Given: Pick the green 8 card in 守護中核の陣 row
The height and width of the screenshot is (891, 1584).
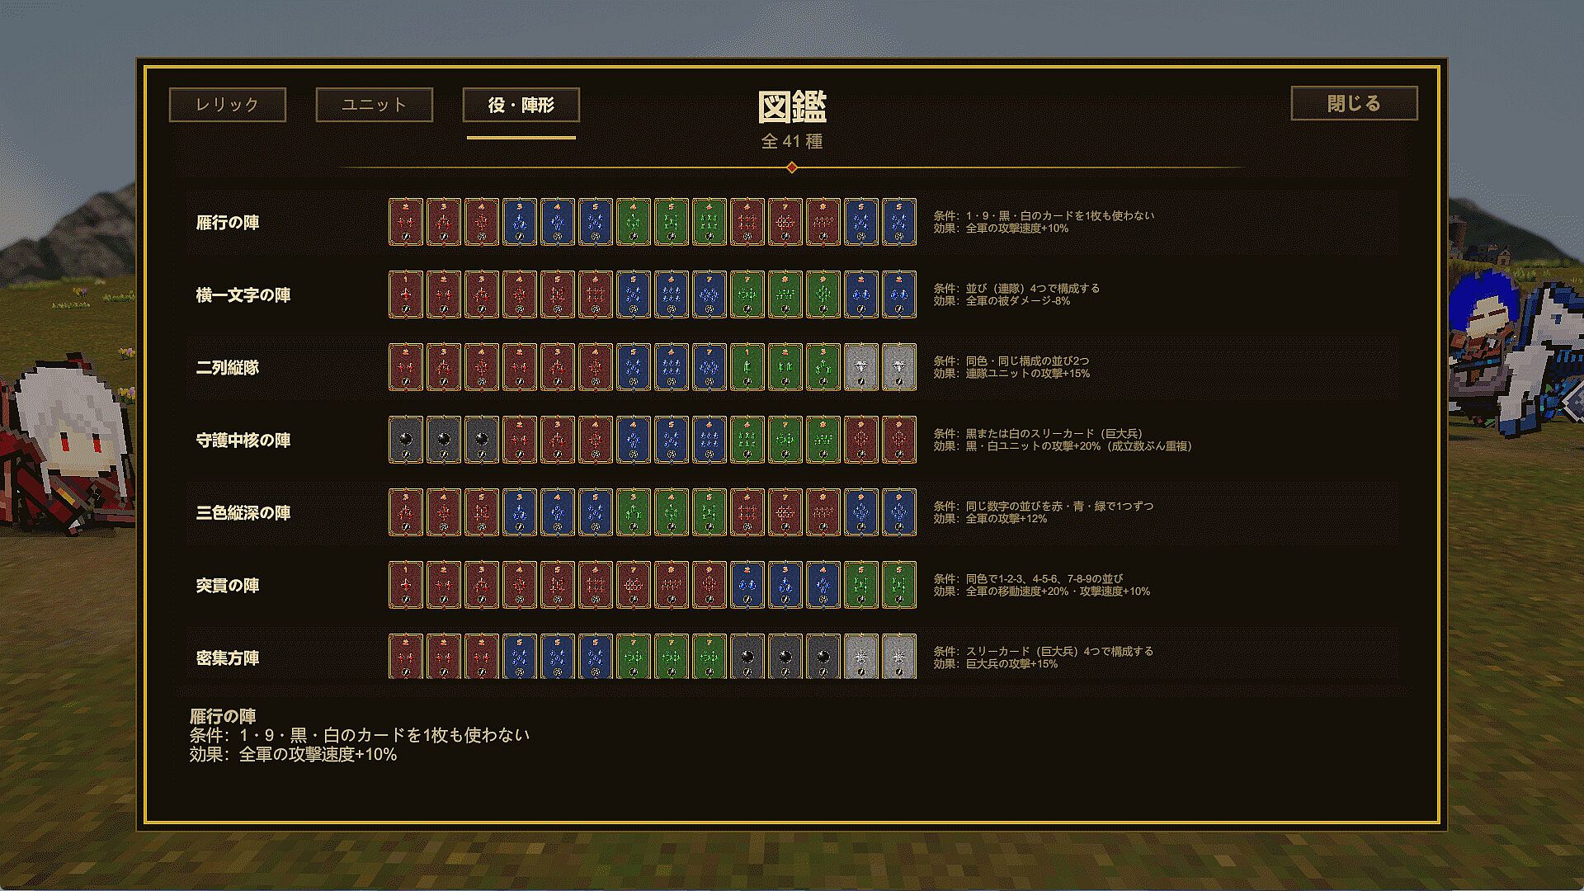Looking at the screenshot, I should (823, 440).
